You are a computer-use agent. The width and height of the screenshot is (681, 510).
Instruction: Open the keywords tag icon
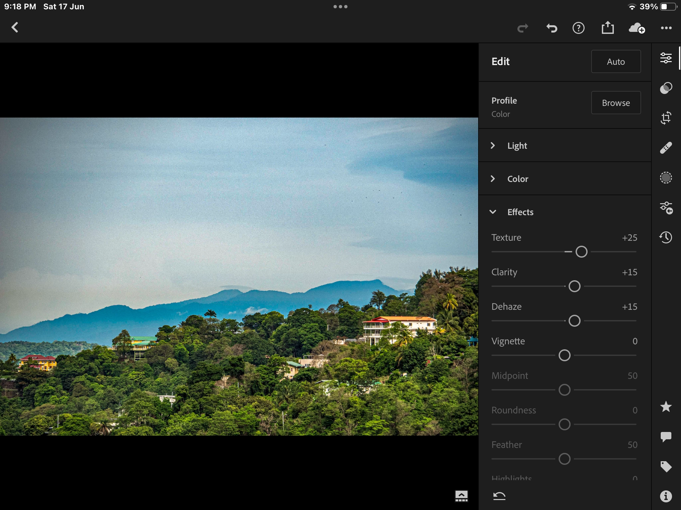click(666, 467)
